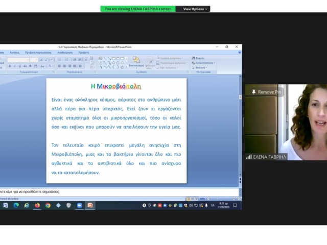Justify the paragraph text
The image size is (327, 245).
75,66
